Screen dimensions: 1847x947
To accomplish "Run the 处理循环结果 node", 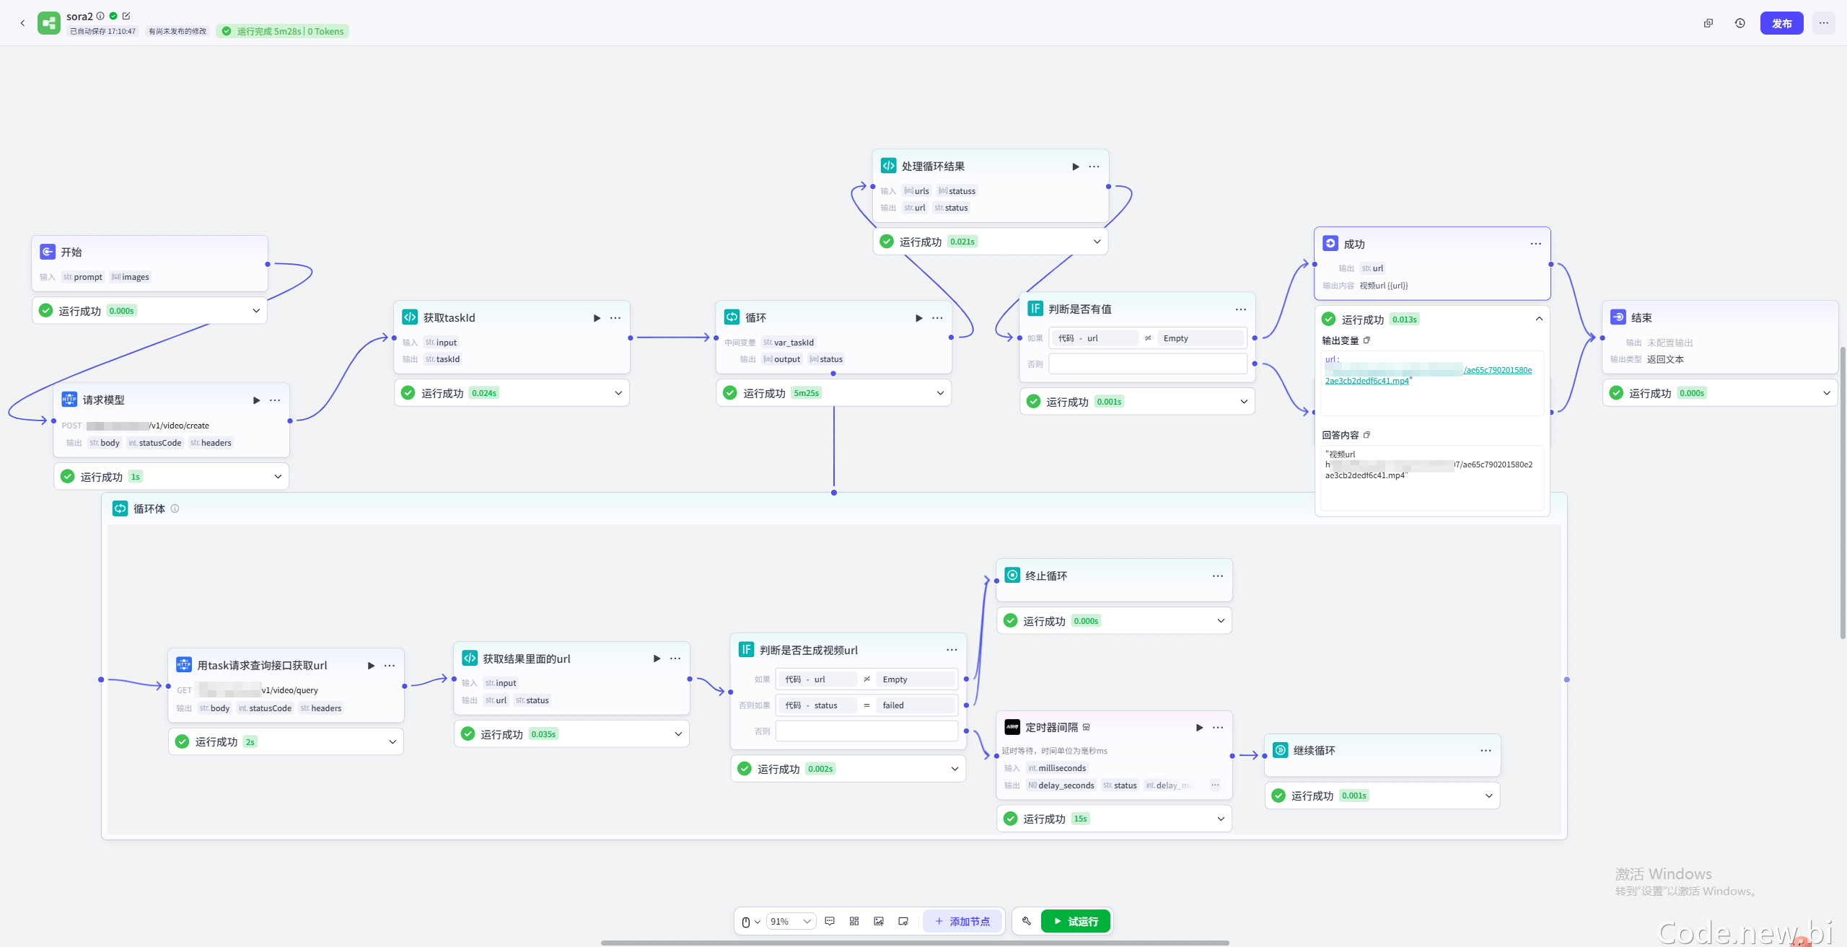I will (x=1075, y=167).
